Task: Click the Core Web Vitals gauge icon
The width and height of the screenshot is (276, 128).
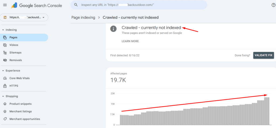Action: point(5,78)
